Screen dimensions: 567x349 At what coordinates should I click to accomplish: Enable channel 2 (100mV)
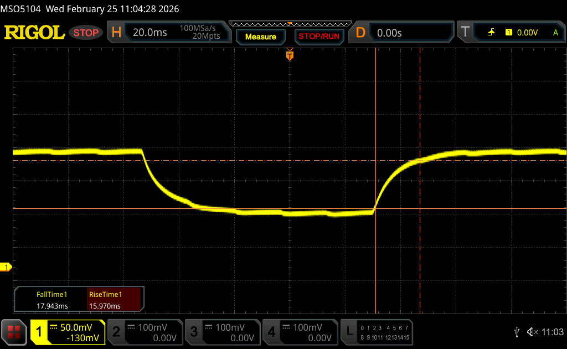pos(144,332)
